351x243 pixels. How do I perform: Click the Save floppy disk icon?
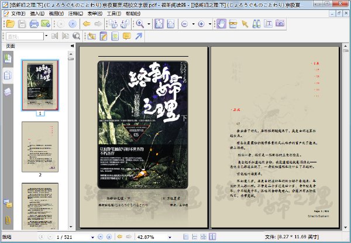click(22, 24)
